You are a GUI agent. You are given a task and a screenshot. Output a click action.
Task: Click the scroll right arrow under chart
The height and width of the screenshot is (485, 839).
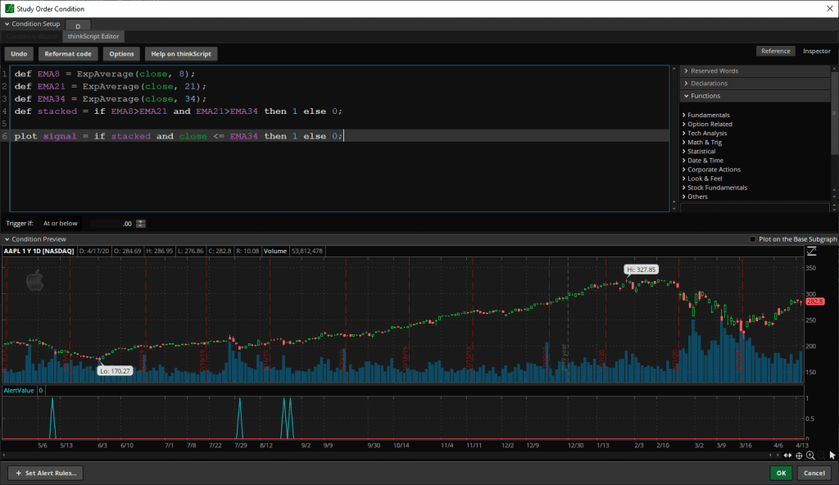(x=776, y=455)
